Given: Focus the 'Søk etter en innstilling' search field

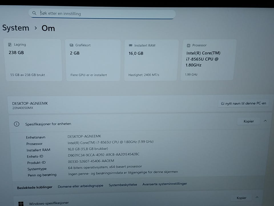Looking at the screenshot, I should click(x=102, y=14).
